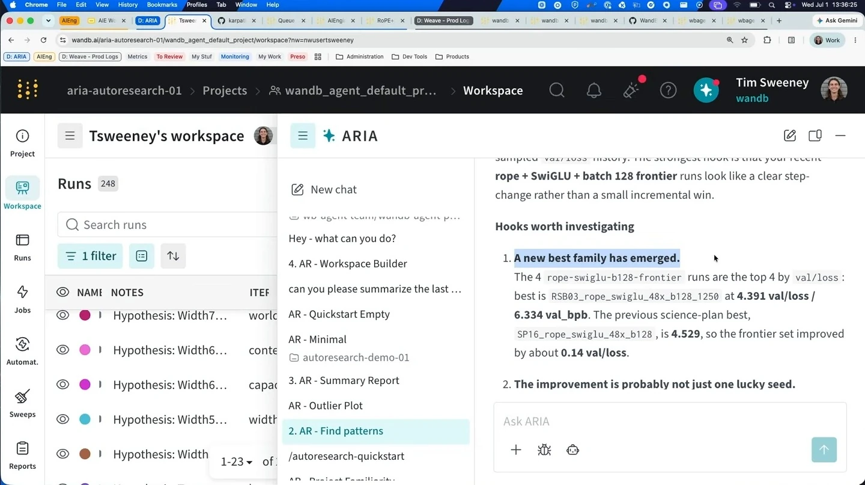This screenshot has height=485, width=865.
Task: Open Sweeps in left sidebar
Action: click(x=22, y=403)
